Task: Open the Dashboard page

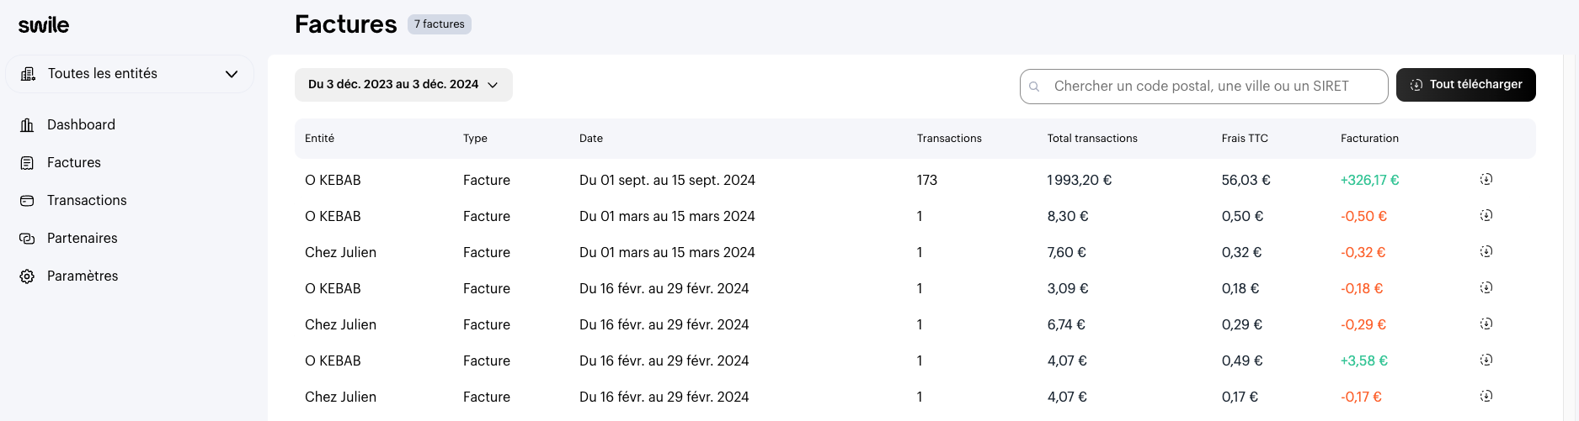Action: coord(81,125)
